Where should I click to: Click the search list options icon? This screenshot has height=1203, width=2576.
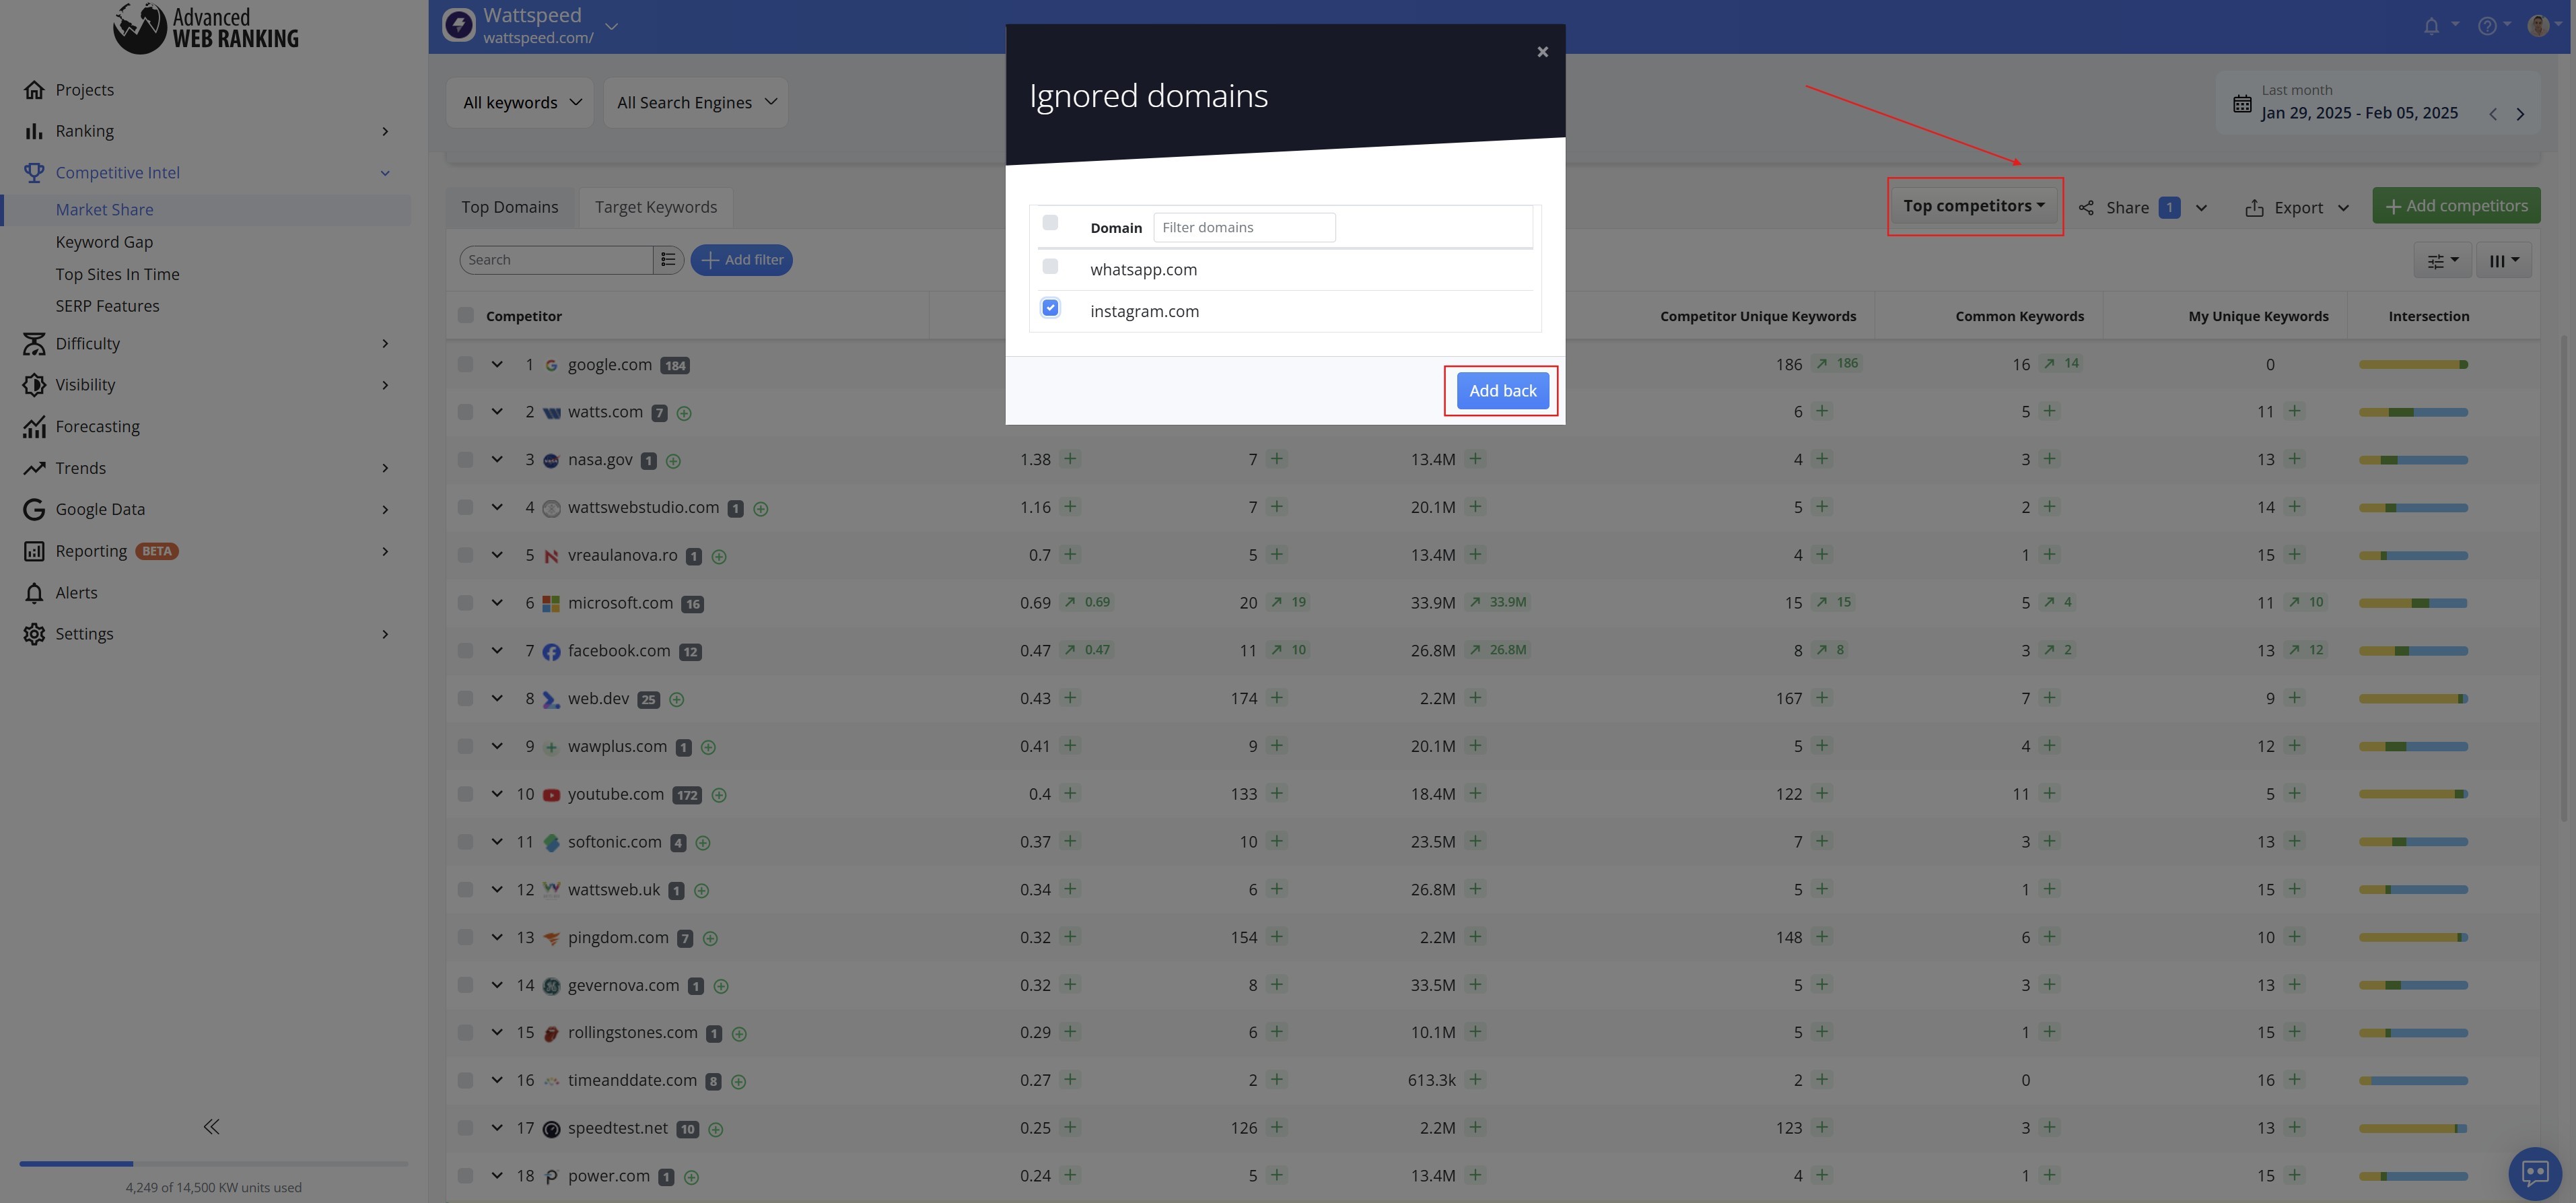pos(668,260)
